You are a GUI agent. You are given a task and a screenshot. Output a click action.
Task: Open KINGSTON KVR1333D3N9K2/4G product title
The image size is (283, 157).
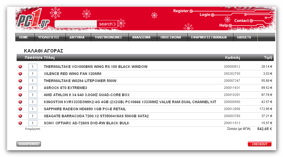pyautogui.click(x=130, y=102)
